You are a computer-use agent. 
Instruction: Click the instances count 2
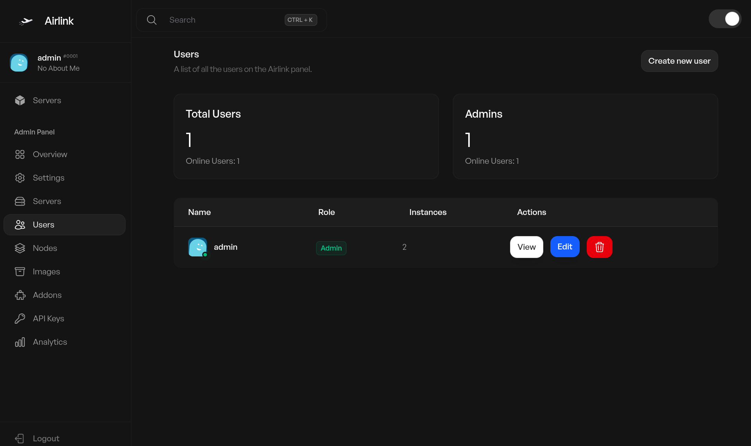404,247
